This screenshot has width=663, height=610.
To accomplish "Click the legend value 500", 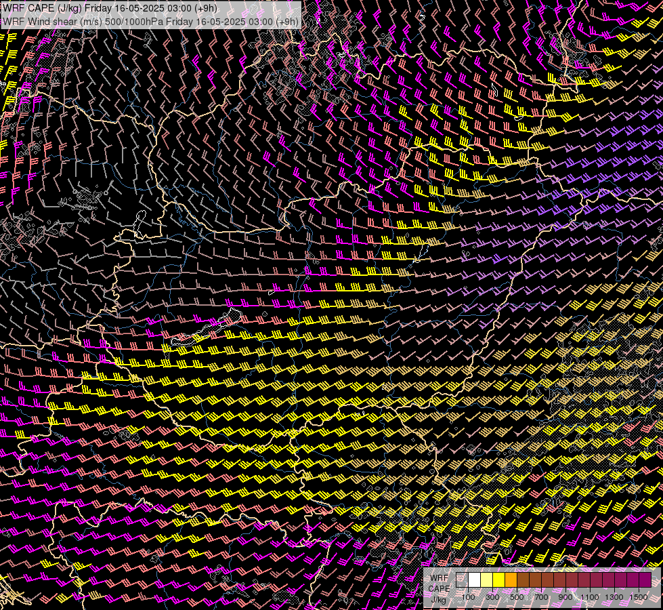I will pyautogui.click(x=517, y=597).
